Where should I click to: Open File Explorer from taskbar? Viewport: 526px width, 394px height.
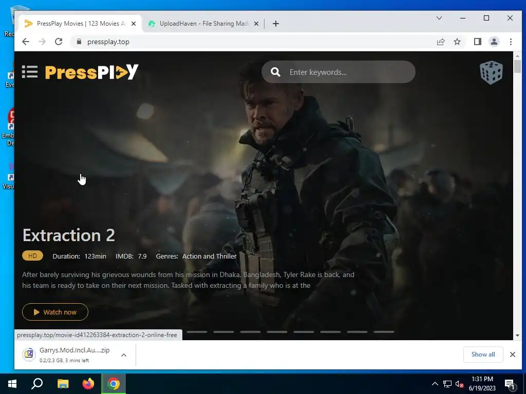tap(63, 384)
